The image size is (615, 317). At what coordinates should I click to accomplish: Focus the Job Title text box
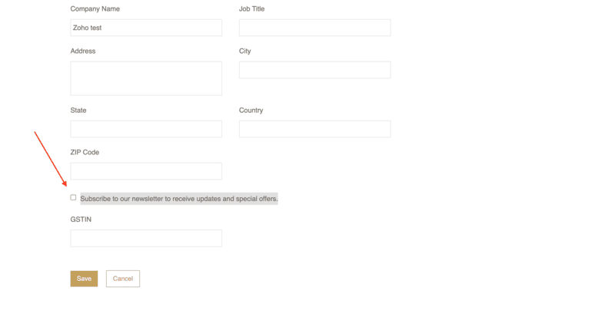pos(314,28)
